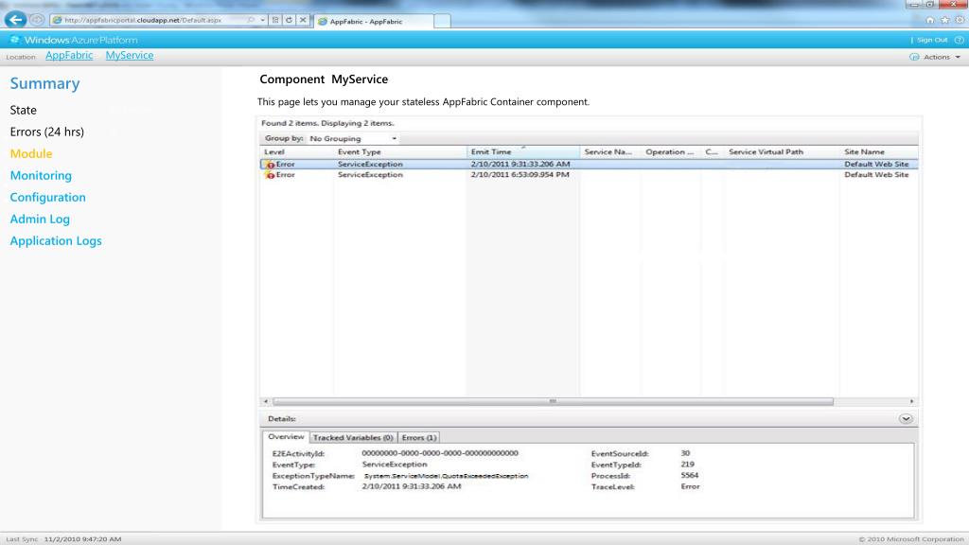Click the compatibility view icon
The image size is (969, 545).
coord(275,20)
